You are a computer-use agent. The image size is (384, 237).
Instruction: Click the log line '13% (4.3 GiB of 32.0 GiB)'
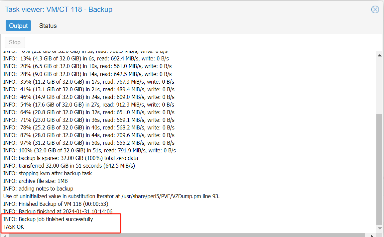86,59
